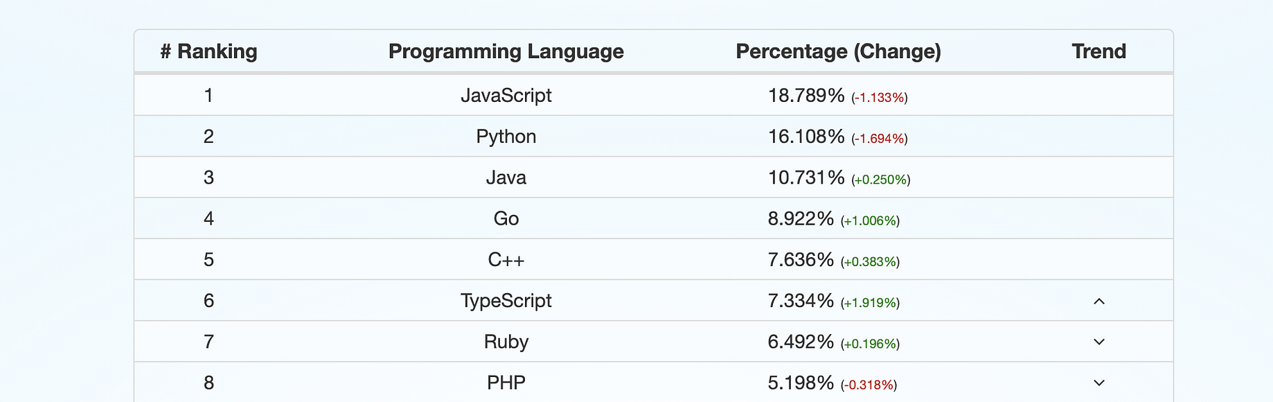Click the 5.198% percentage value
Image resolution: width=1273 pixels, height=402 pixels.
click(801, 383)
